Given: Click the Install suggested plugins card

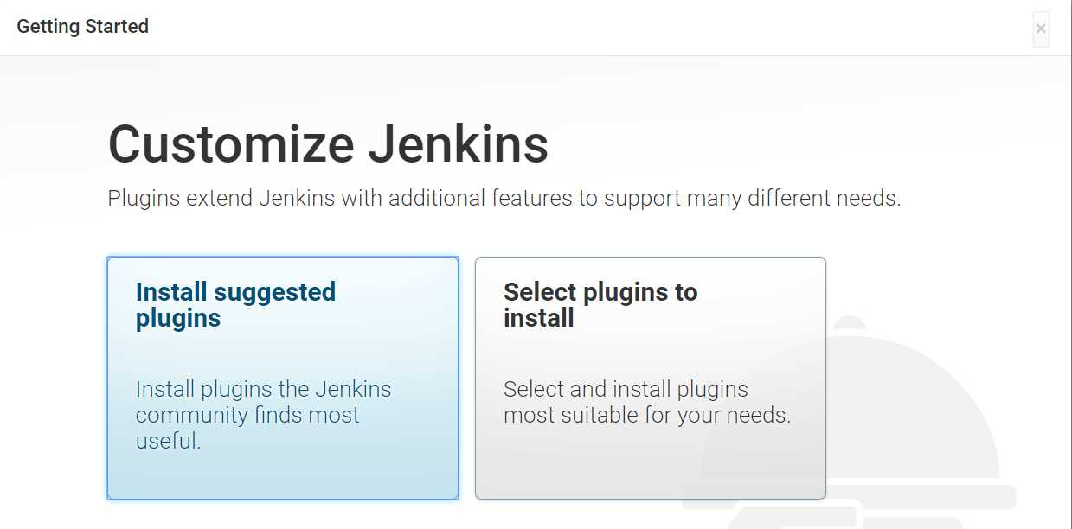Looking at the screenshot, I should click(283, 378).
